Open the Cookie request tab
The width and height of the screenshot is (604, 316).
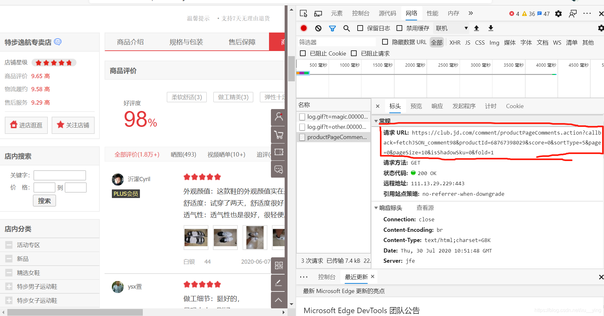(515, 106)
